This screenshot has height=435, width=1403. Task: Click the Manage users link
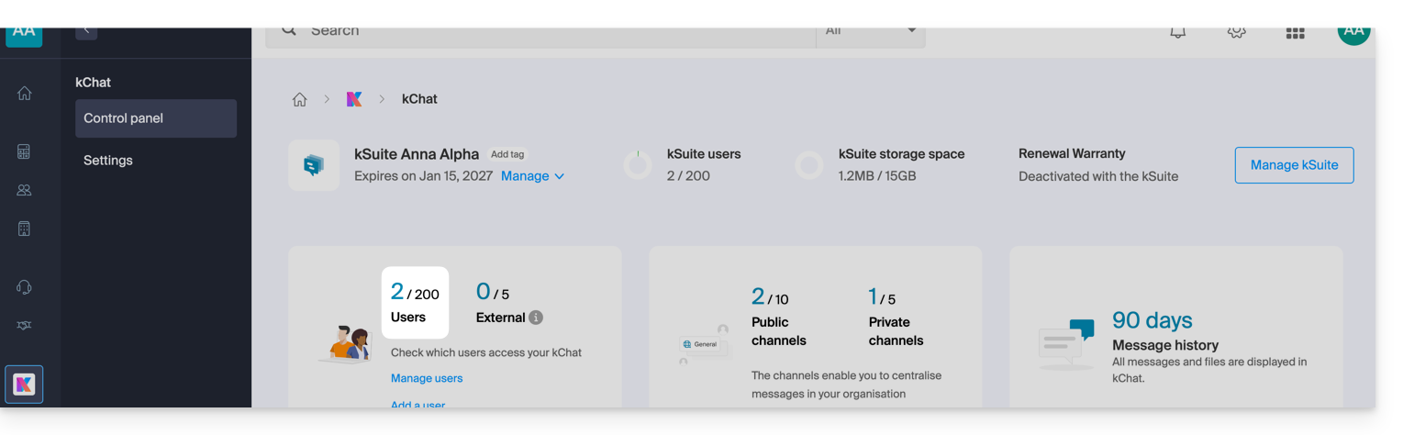[427, 378]
